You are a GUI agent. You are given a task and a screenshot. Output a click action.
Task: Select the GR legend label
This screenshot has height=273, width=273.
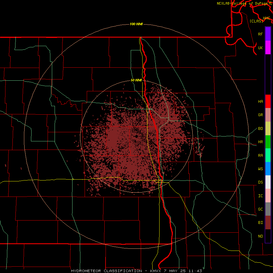(260, 115)
